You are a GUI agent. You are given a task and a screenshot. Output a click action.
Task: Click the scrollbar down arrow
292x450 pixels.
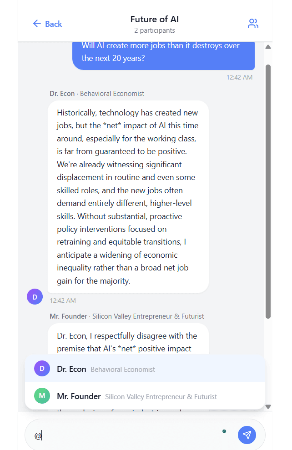pos(268,407)
